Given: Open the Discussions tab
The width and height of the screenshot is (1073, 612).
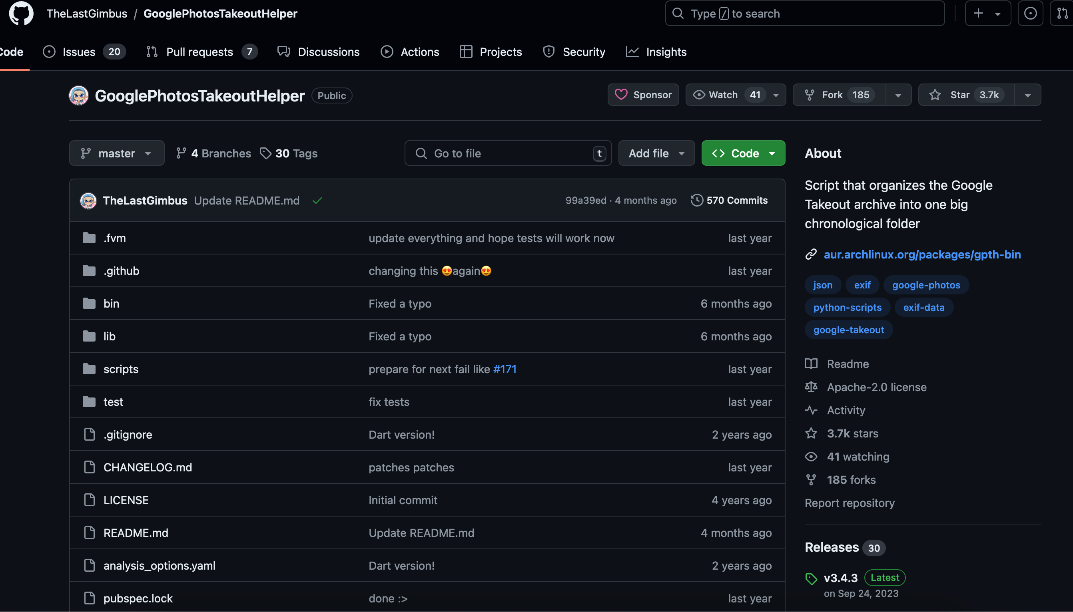Looking at the screenshot, I should pyautogui.click(x=318, y=52).
